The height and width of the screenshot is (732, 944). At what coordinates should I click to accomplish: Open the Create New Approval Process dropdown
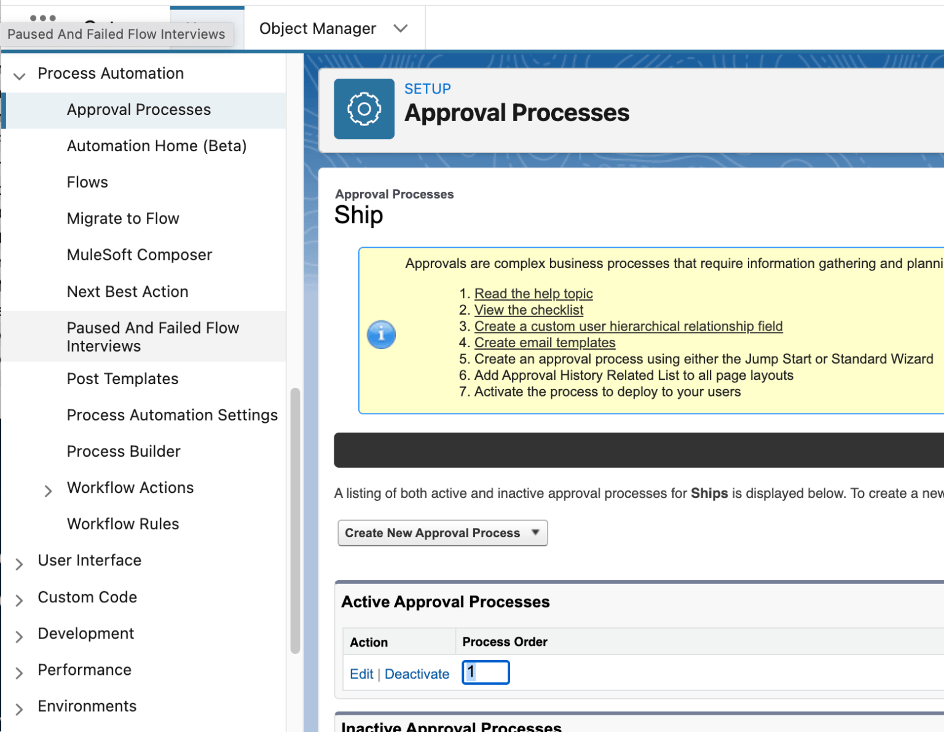[537, 533]
